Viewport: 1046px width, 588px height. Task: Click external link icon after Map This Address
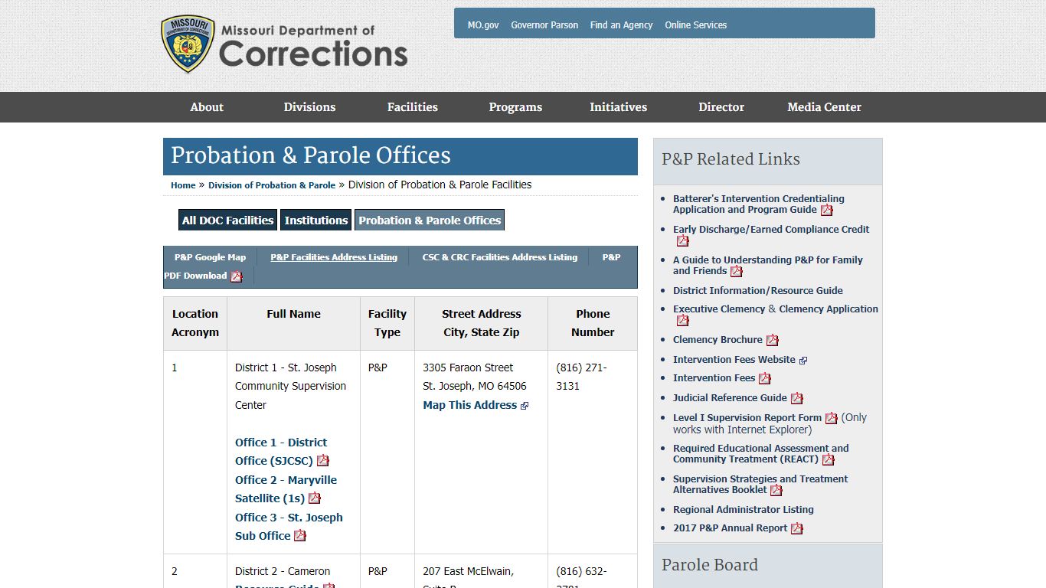click(x=525, y=406)
